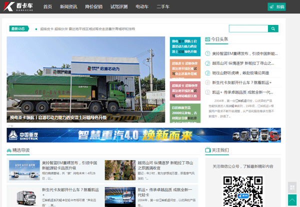This screenshot has width=300, height=207.
Task: Click the search magnifier icon button
Action: [273, 28]
